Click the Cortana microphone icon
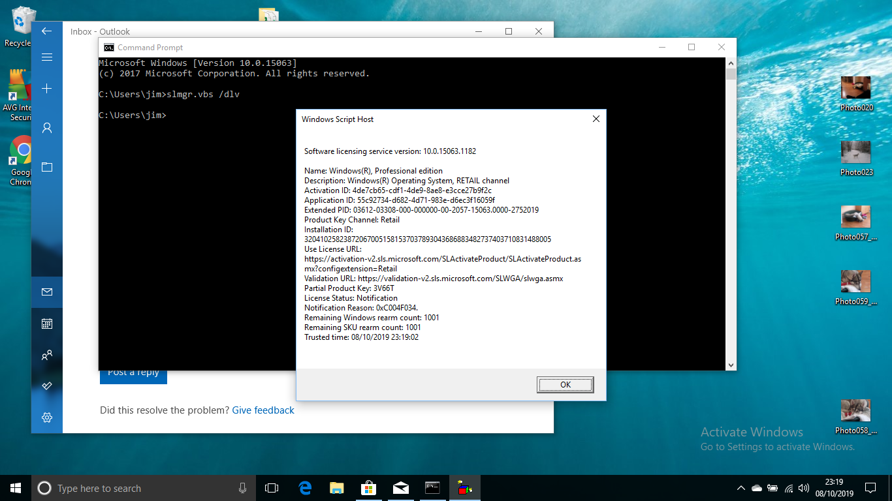 click(243, 488)
